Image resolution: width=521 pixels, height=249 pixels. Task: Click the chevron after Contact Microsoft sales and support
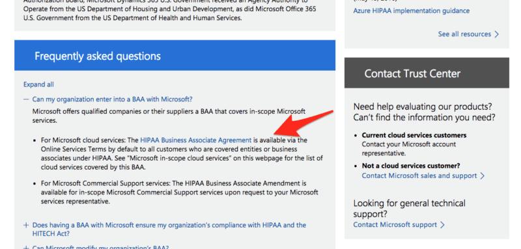pos(483,176)
